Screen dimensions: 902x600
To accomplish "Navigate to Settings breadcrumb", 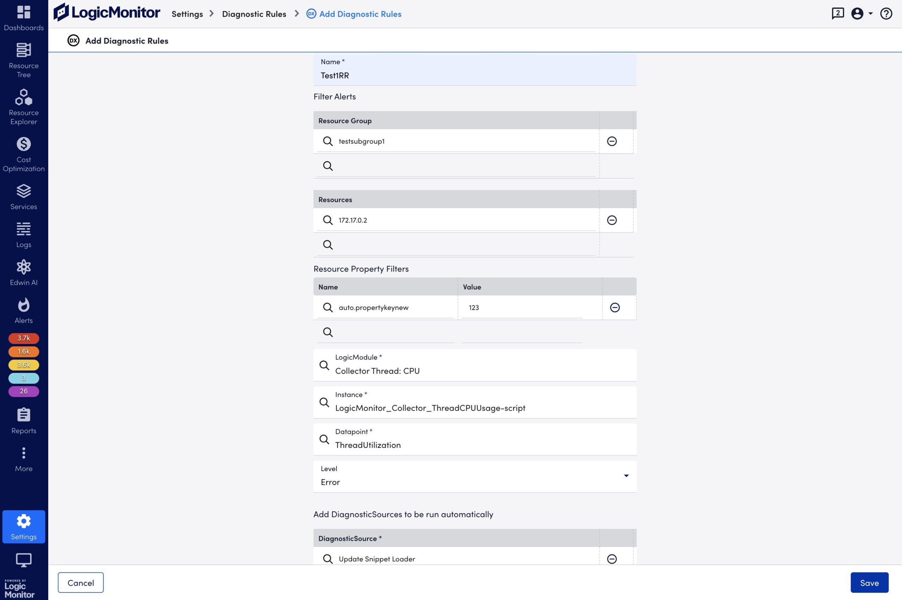I will coord(187,14).
